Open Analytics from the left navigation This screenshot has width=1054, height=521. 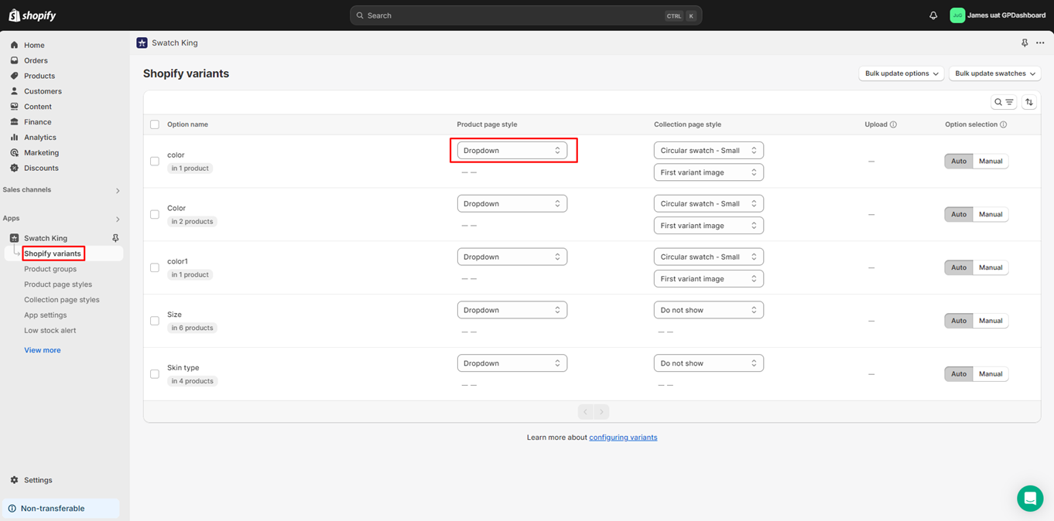pos(39,138)
